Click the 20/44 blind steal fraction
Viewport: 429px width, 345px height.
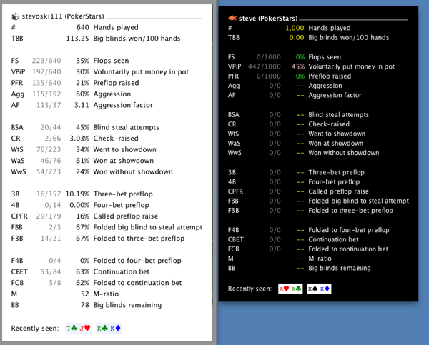coord(51,127)
